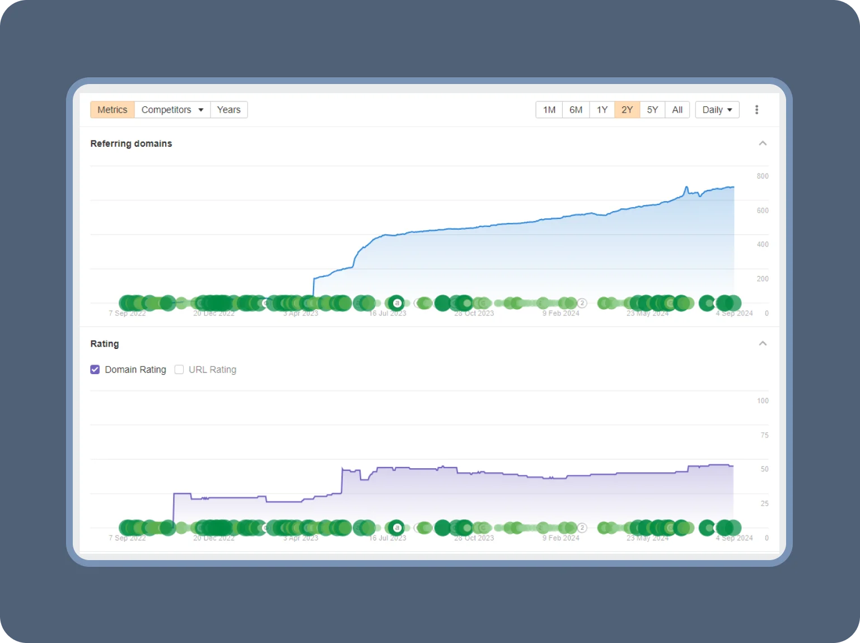Collapse the Referring domains section
Viewport: 860px width, 643px height.
coord(763,143)
